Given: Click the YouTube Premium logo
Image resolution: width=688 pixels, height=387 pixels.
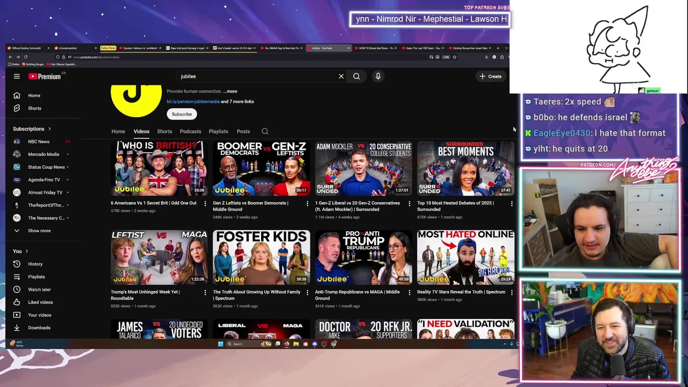Looking at the screenshot, I should 45,76.
